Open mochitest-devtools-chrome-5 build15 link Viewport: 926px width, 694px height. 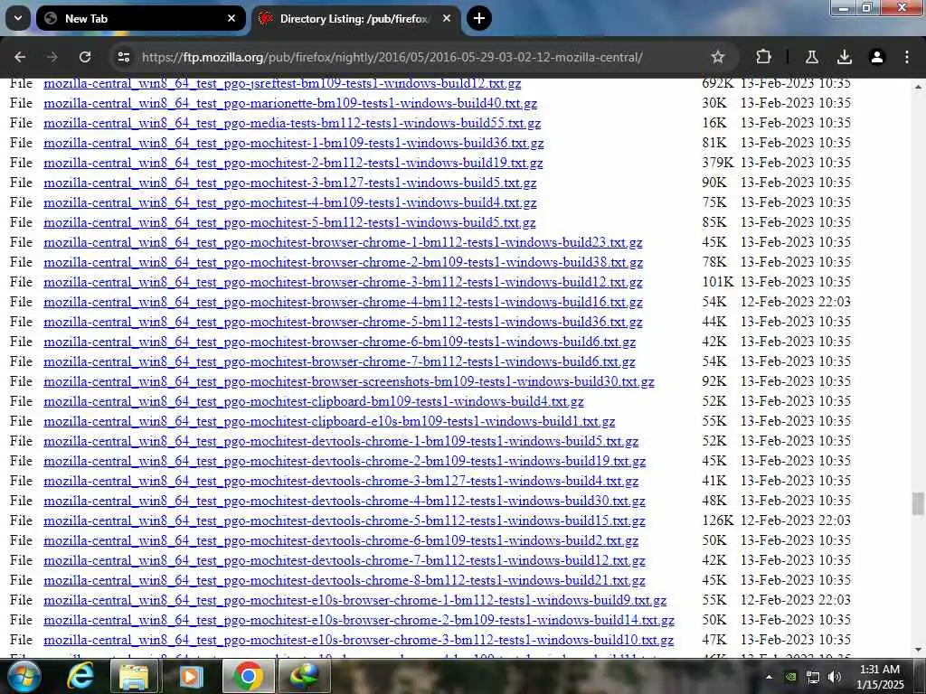pos(345,520)
